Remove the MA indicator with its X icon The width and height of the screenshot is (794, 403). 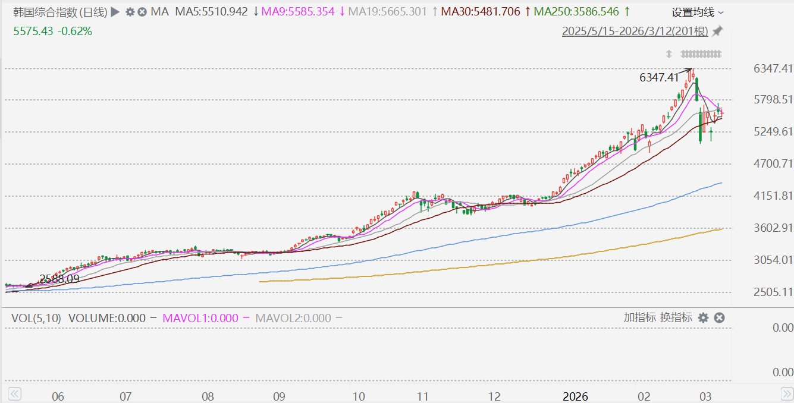click(x=142, y=12)
